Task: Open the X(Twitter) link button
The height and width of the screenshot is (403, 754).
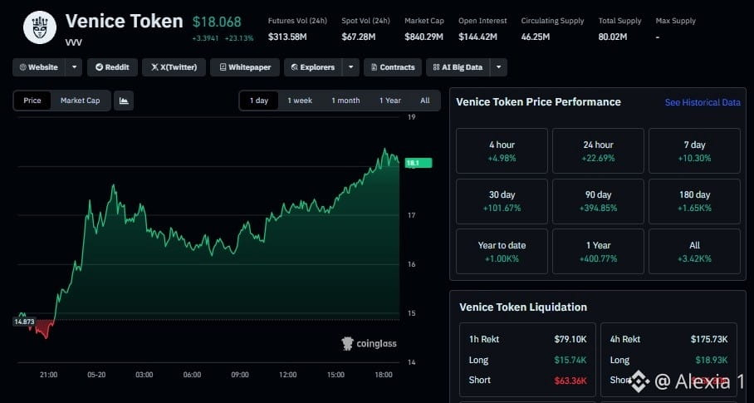Action: point(174,67)
